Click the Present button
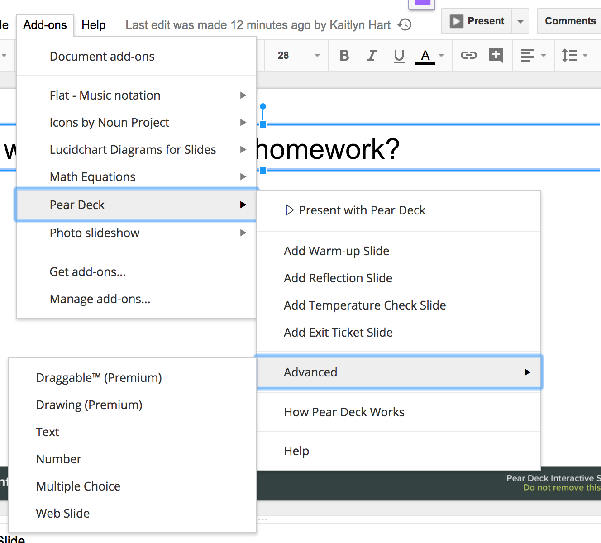601x543 pixels. coord(477,21)
